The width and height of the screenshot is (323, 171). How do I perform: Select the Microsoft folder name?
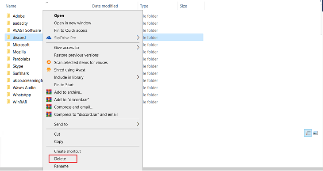21,45
